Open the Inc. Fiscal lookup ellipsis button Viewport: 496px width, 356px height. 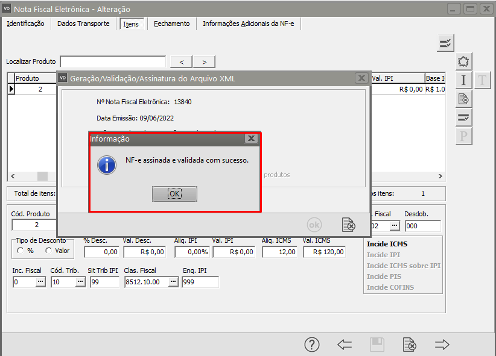(x=40, y=282)
